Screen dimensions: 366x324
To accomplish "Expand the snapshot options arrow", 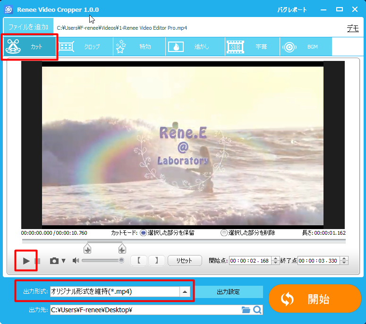I will pos(63,261).
